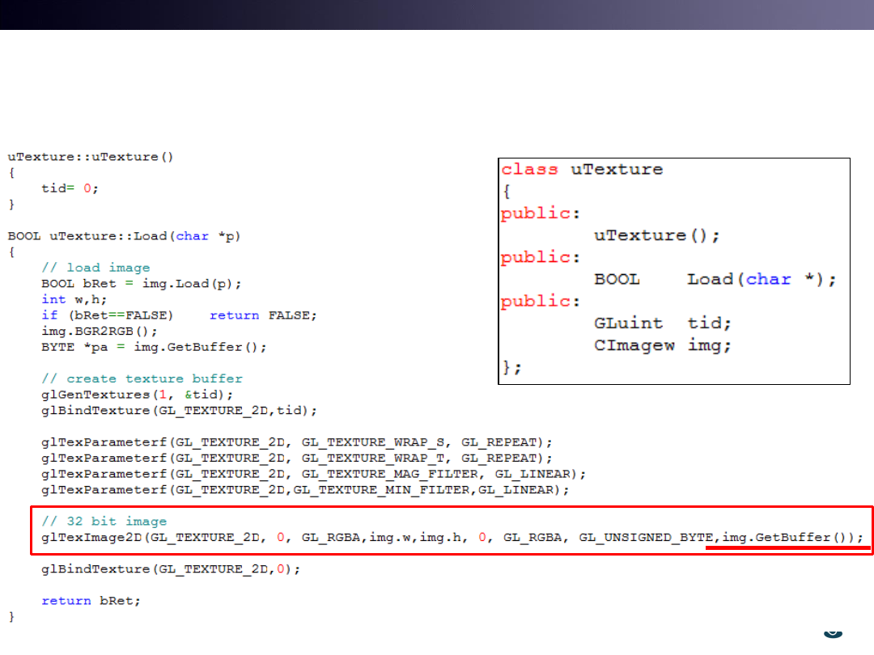This screenshot has height=655, width=874.
Task: Click the red-underlined img.GetBuffer() argument
Action: (787, 538)
